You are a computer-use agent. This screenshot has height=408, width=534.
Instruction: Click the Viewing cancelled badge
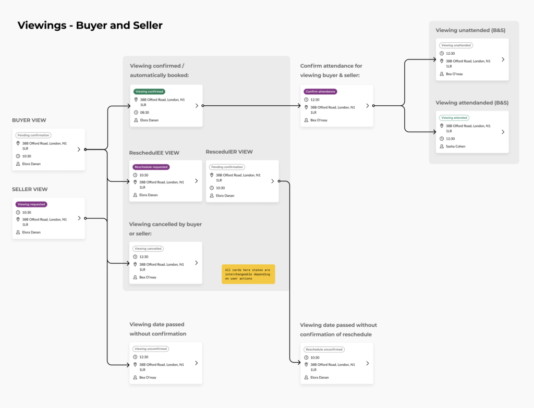[148, 249]
